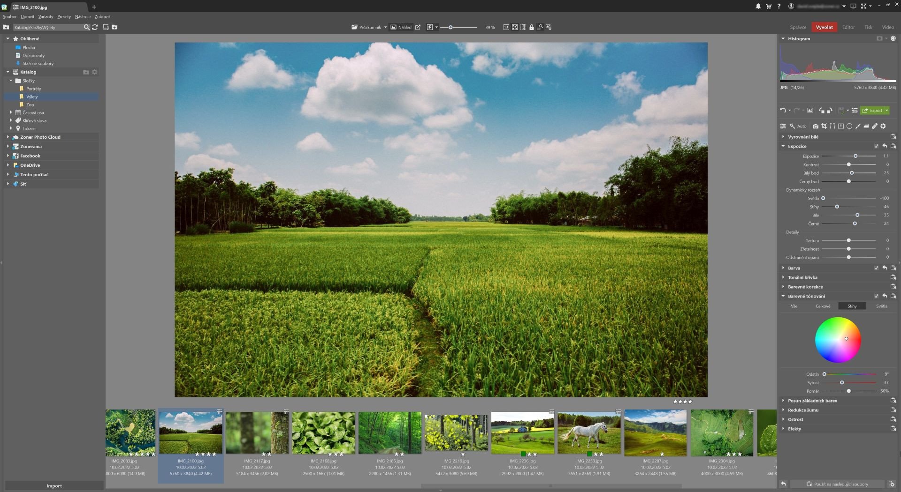Toggle the Expozice group checkbox
The width and height of the screenshot is (901, 492).
click(x=876, y=146)
